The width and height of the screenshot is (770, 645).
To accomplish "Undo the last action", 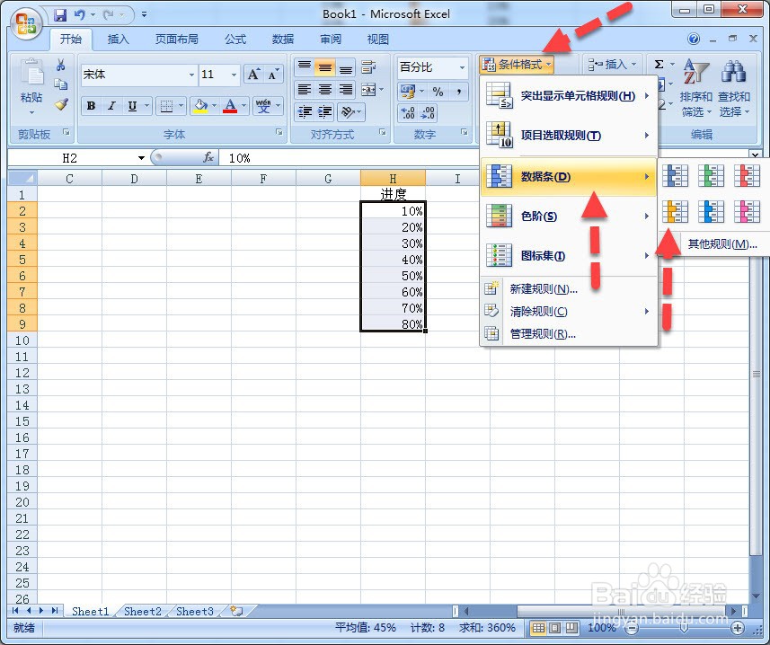I will 80,14.
